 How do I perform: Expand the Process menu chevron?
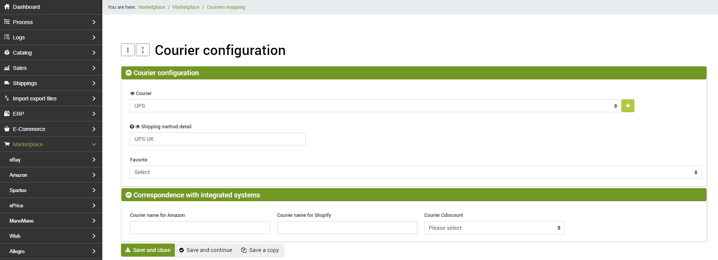(94, 22)
